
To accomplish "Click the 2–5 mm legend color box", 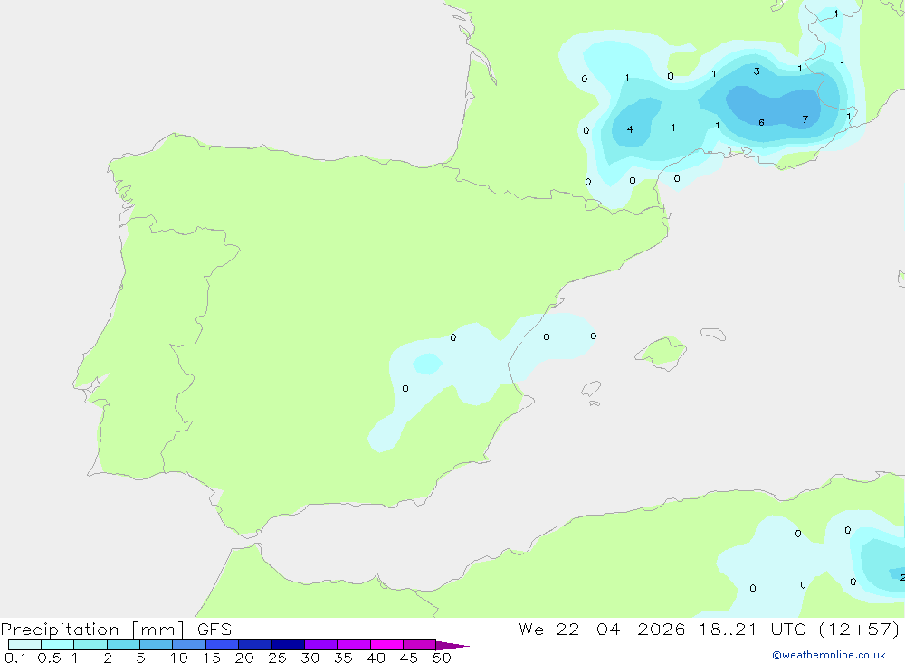I will pyautogui.click(x=123, y=645).
